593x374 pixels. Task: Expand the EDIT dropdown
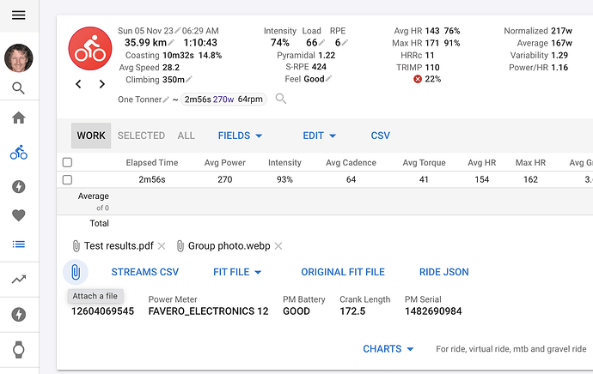(x=319, y=136)
